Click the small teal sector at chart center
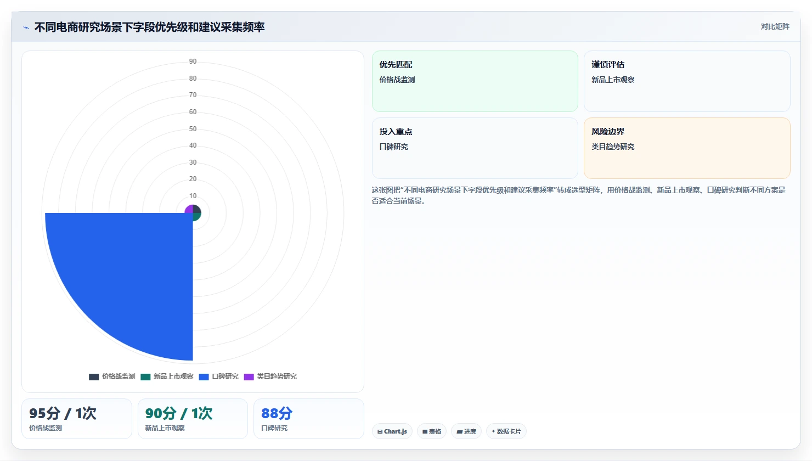Screen dimensions: 812x461 tap(196, 217)
